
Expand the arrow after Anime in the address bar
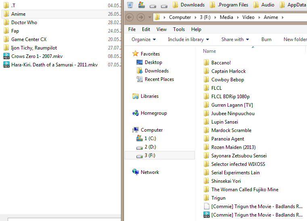[x=282, y=17]
